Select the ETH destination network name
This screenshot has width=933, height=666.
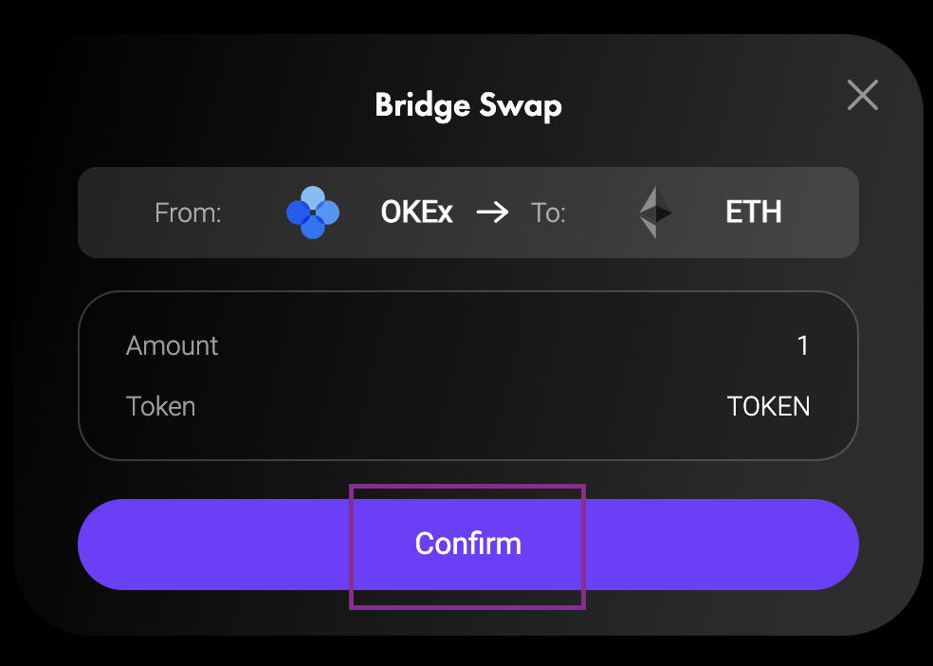[753, 212]
